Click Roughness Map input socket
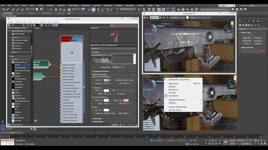The image size is (268, 150). [x=61, y=77]
